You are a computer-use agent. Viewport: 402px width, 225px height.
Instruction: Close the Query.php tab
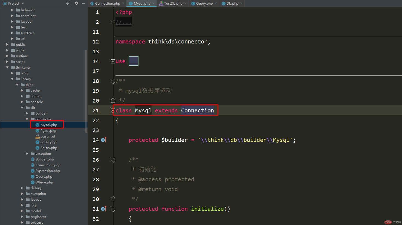216,4
